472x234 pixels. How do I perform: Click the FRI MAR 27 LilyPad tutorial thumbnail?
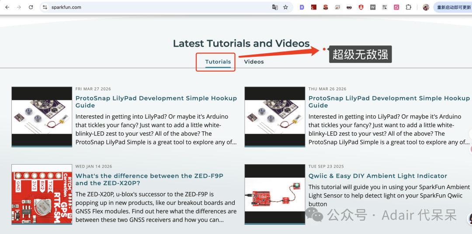pyautogui.click(x=42, y=117)
